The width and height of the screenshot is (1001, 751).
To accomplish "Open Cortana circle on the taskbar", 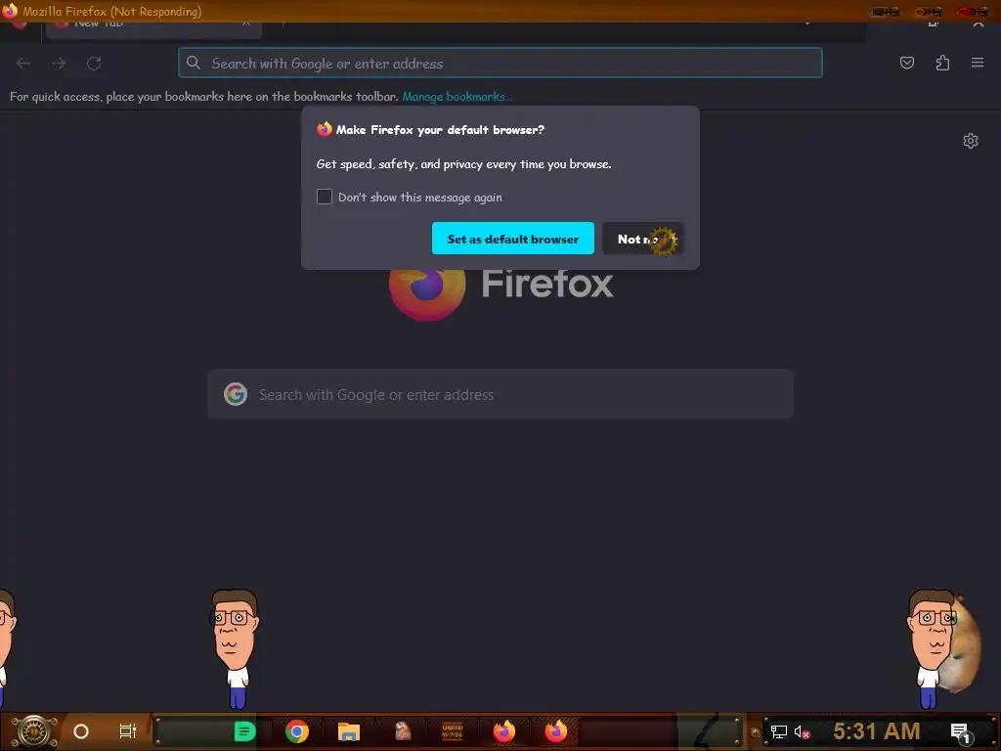I will pyautogui.click(x=81, y=731).
